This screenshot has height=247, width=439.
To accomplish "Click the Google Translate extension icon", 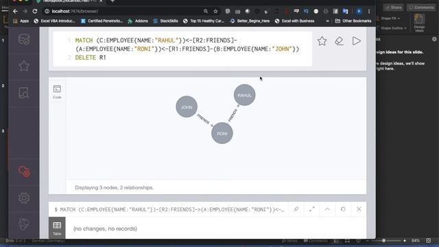I will point(346,11).
